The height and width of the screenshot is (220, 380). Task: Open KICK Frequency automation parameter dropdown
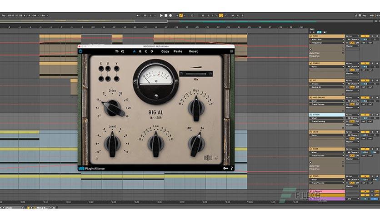point(327,43)
